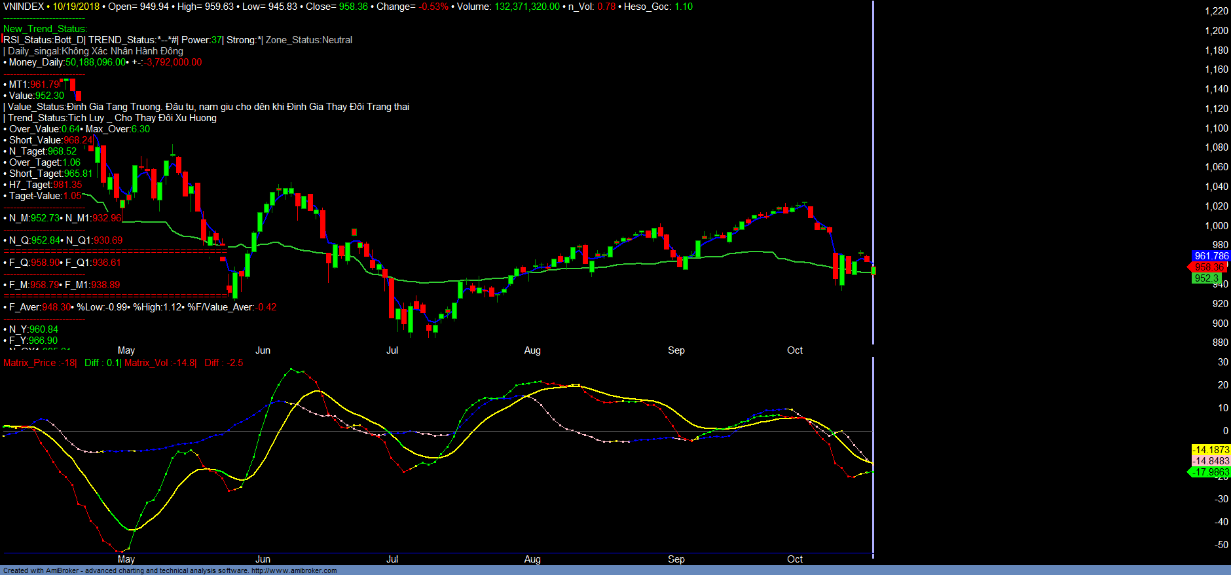The height and width of the screenshot is (575, 1231).
Task: Click the H7_Taget 981.35 reading
Action: (67, 185)
